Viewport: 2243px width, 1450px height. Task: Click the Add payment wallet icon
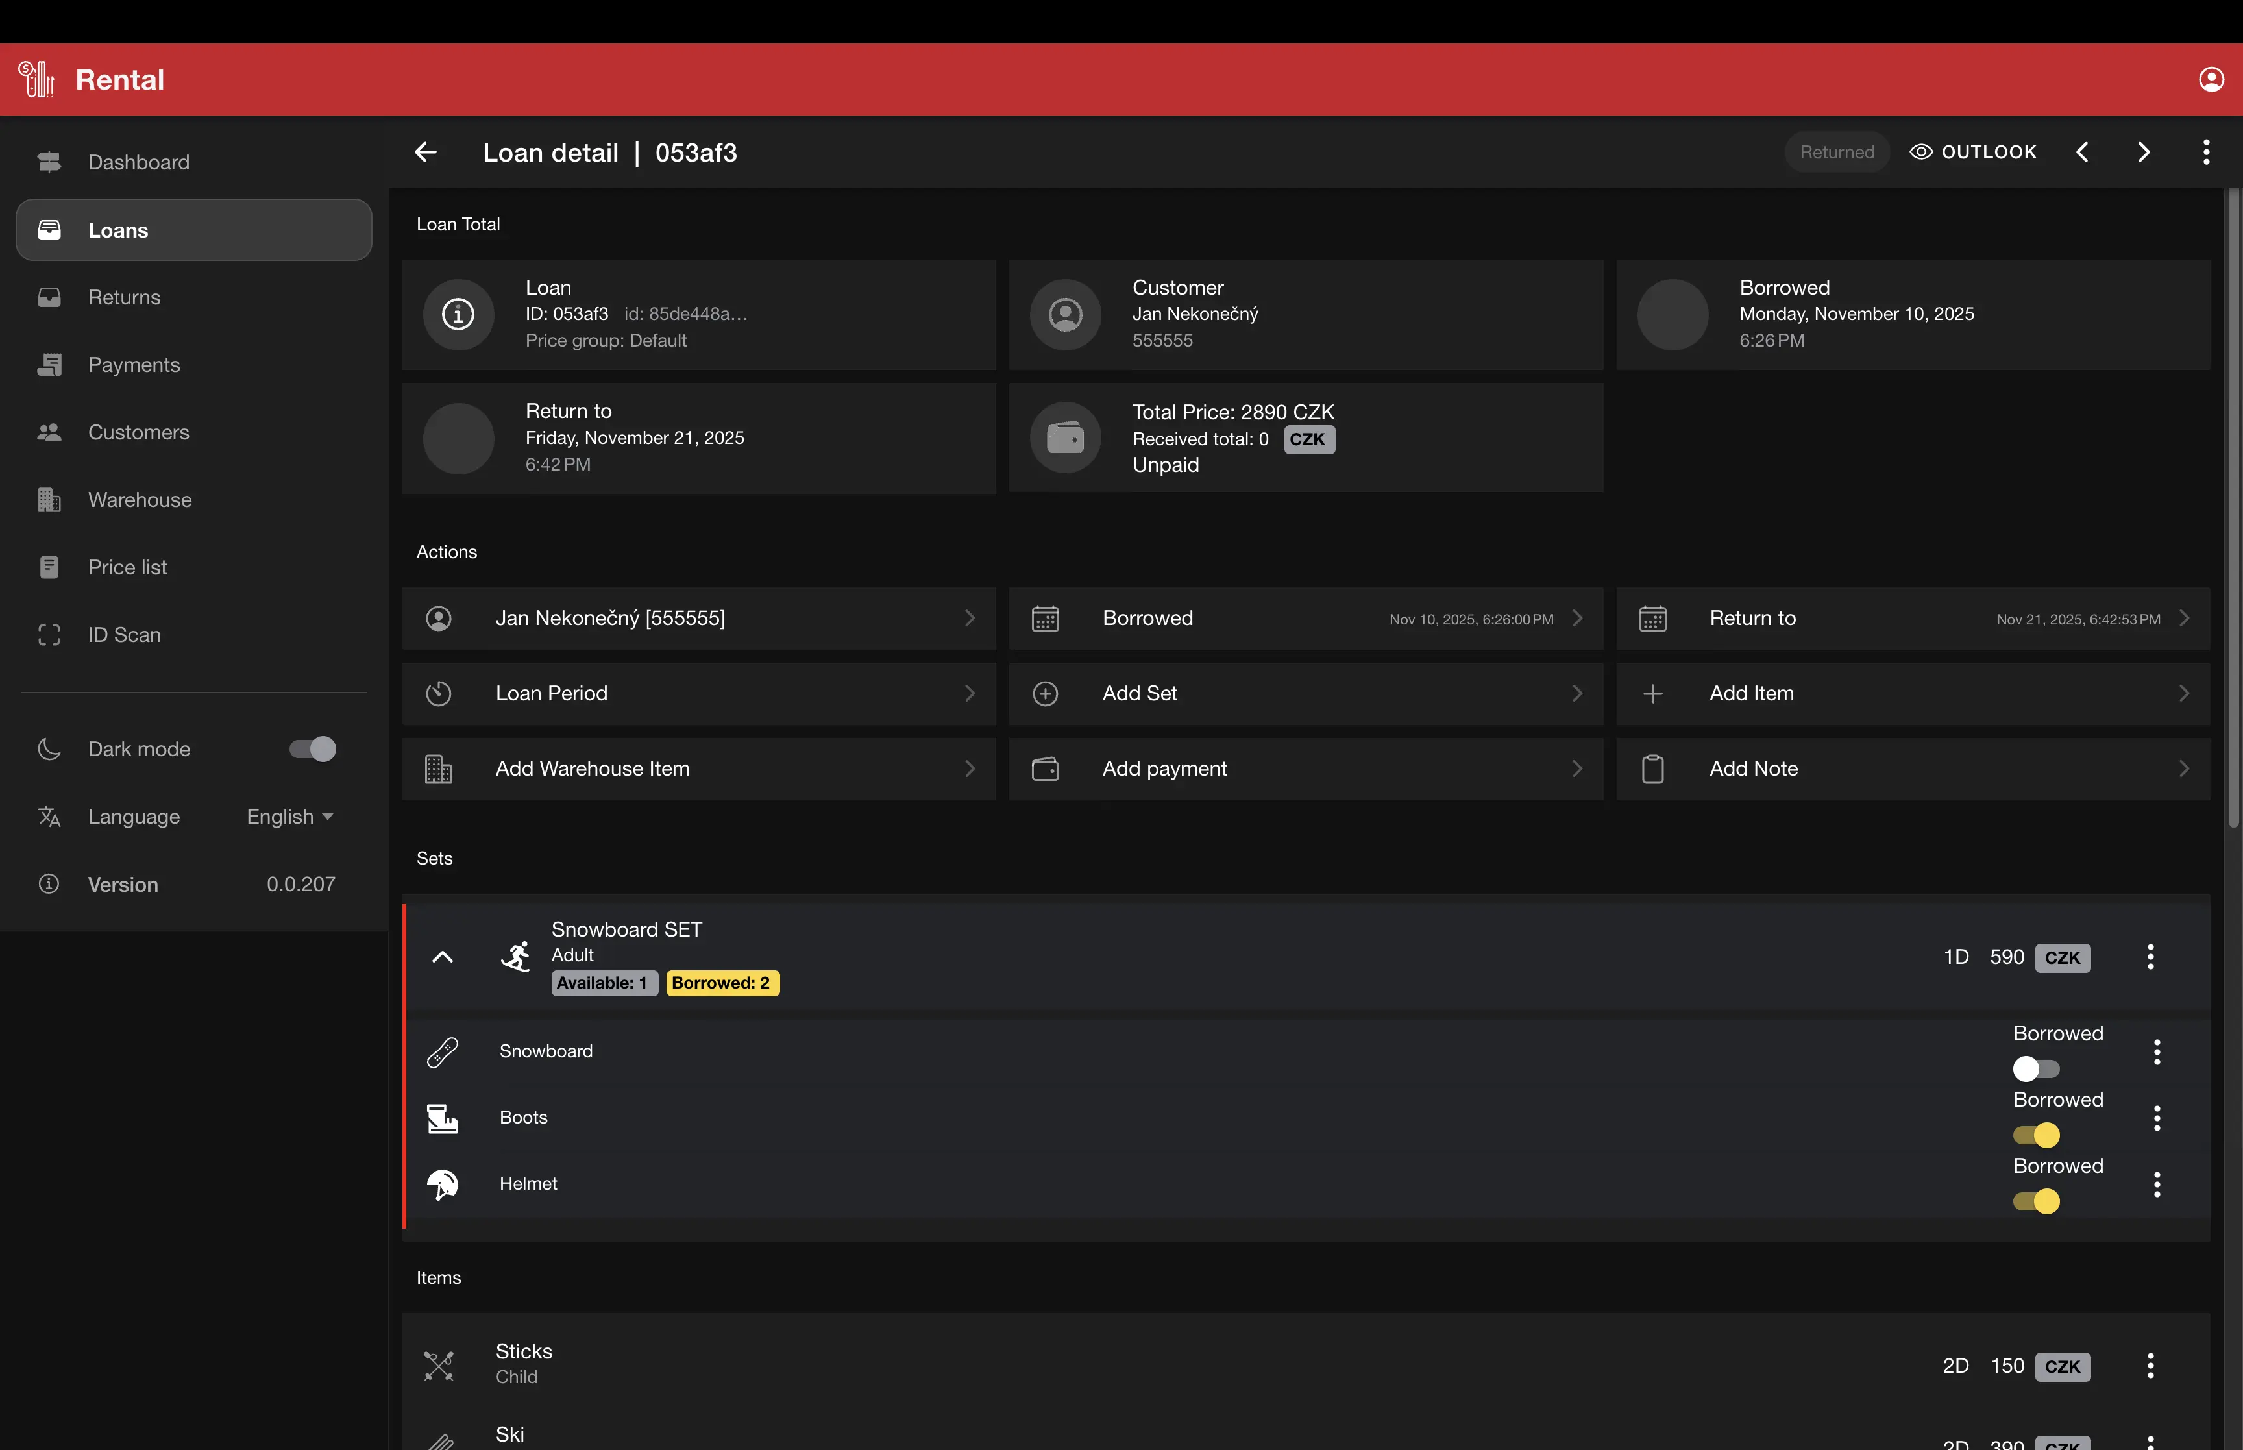[1046, 769]
